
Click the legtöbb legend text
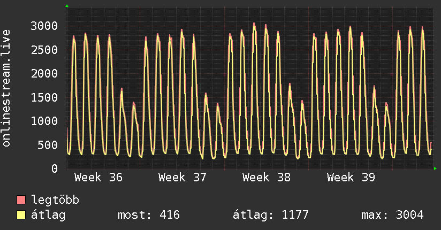click(x=55, y=200)
